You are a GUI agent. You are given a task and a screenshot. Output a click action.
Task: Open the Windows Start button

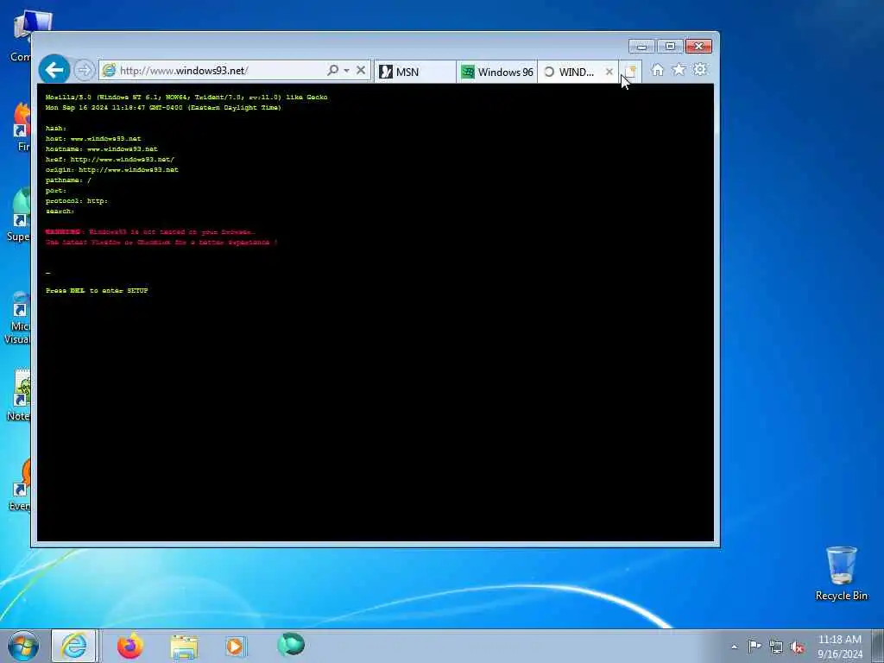[x=23, y=646]
